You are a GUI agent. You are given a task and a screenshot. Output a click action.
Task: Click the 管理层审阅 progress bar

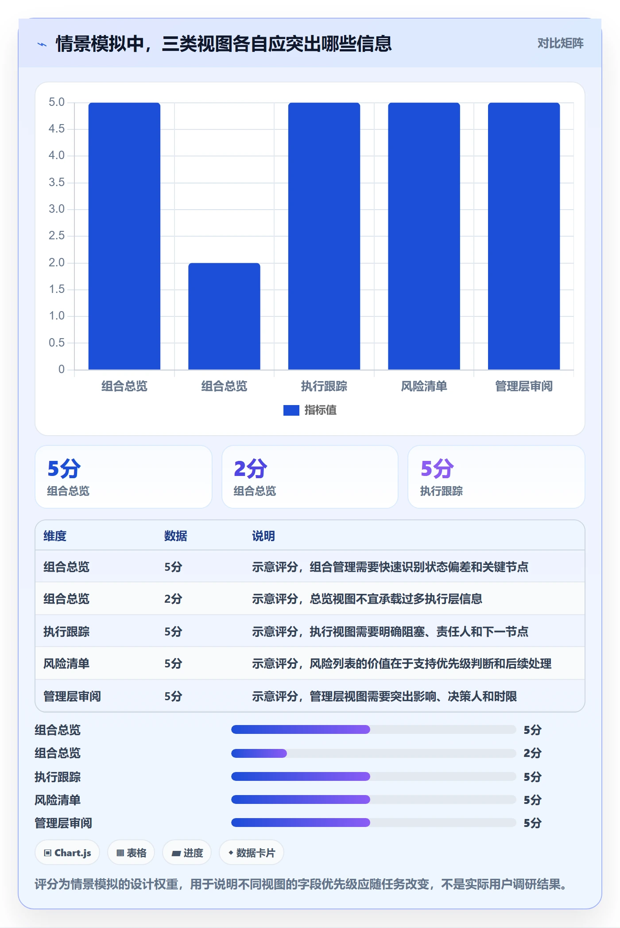(373, 823)
